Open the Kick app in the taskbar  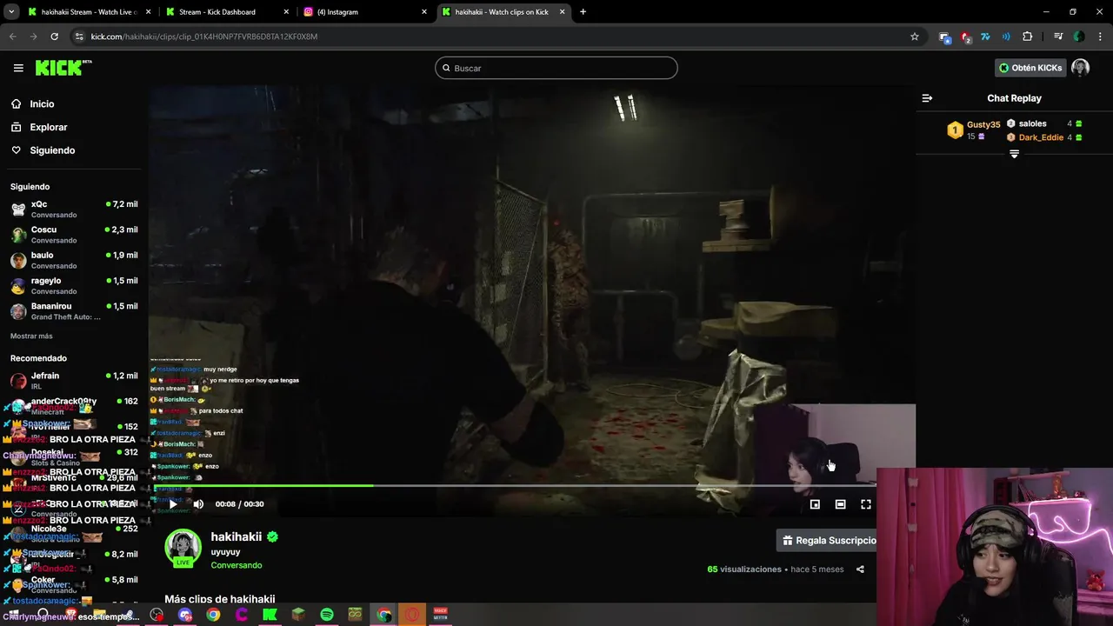pos(270,615)
